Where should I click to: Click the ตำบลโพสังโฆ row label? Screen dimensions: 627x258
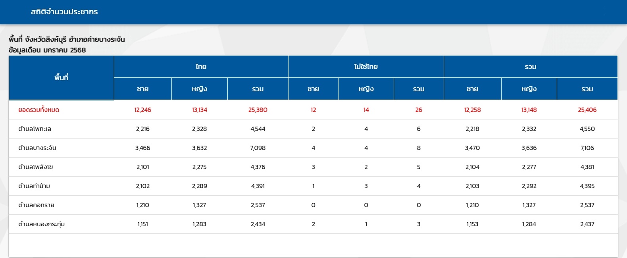36,167
